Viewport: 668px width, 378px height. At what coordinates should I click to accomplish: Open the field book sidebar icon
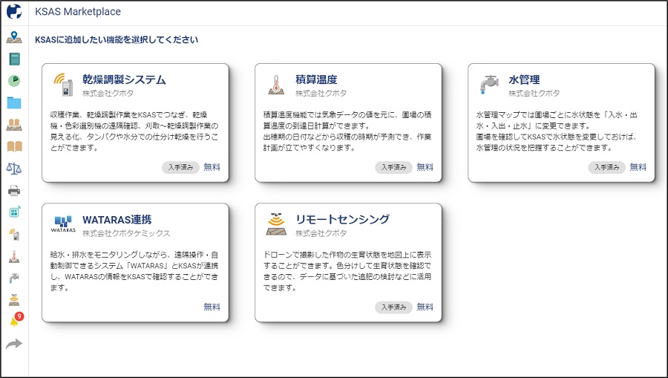(x=14, y=125)
